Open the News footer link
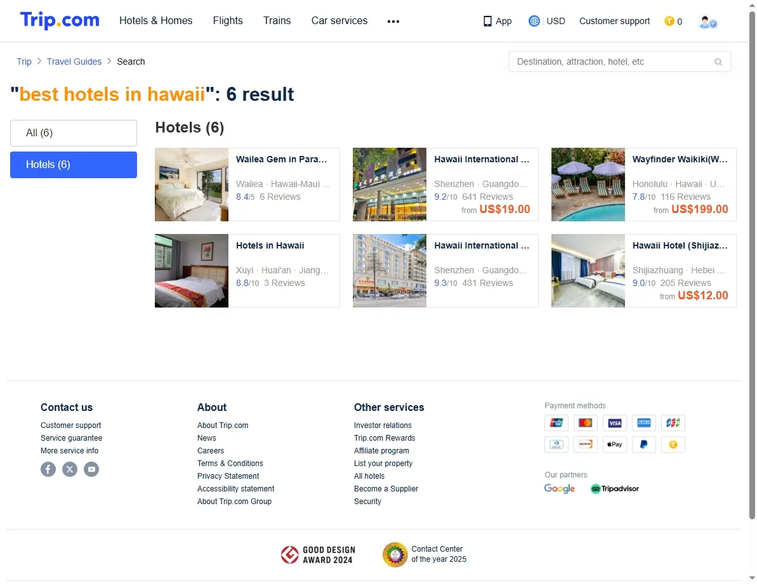 (207, 438)
